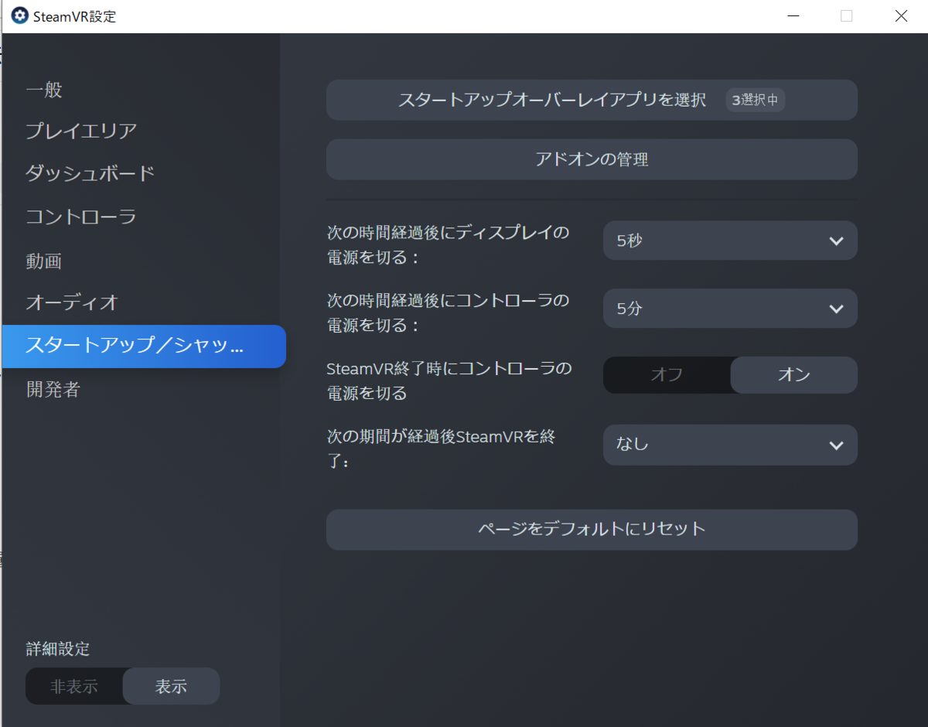
Task: Reset page with ページをデフォルトにリセット
Action: [592, 529]
